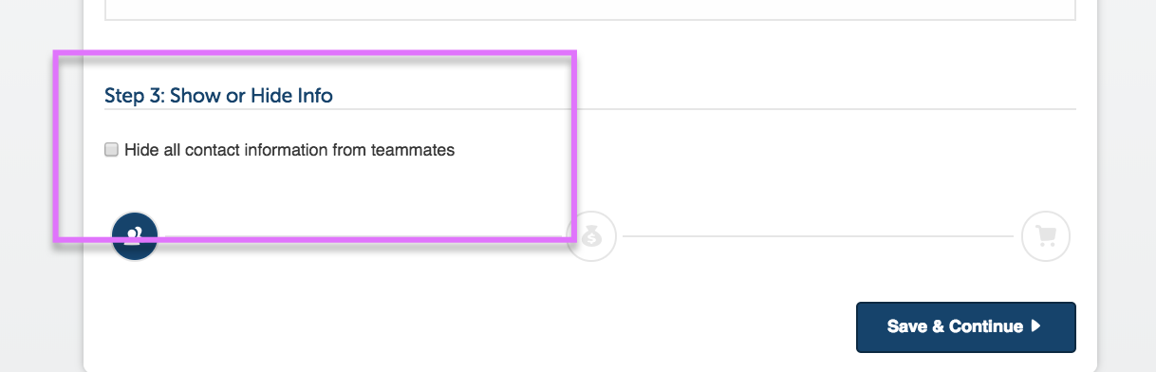Click blank space below the contact checkbox
The height and width of the screenshot is (372, 1156).
click(332, 185)
